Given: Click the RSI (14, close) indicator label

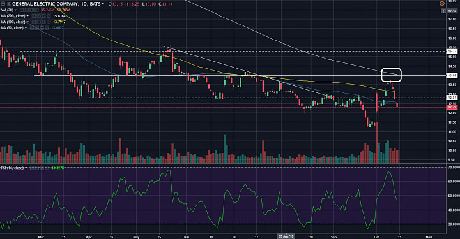Looking at the screenshot, I should pos(12,168).
